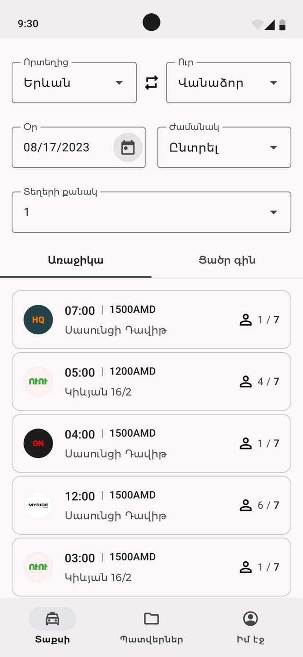Tap the battery indicator in the status bar

[283, 25]
